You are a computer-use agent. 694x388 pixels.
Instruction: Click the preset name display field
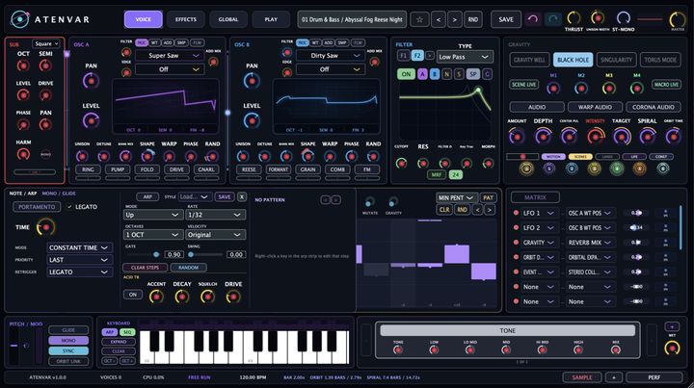(353, 19)
